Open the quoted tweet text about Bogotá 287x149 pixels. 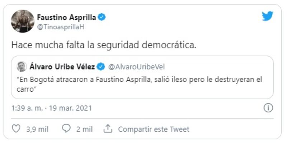139,80
